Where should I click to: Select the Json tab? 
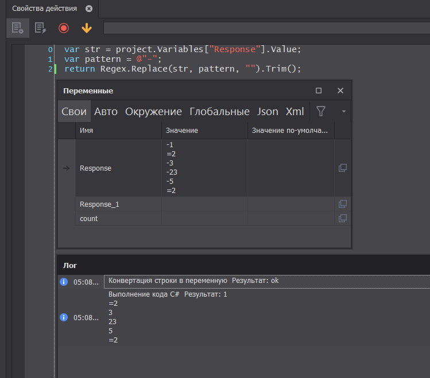pos(268,112)
